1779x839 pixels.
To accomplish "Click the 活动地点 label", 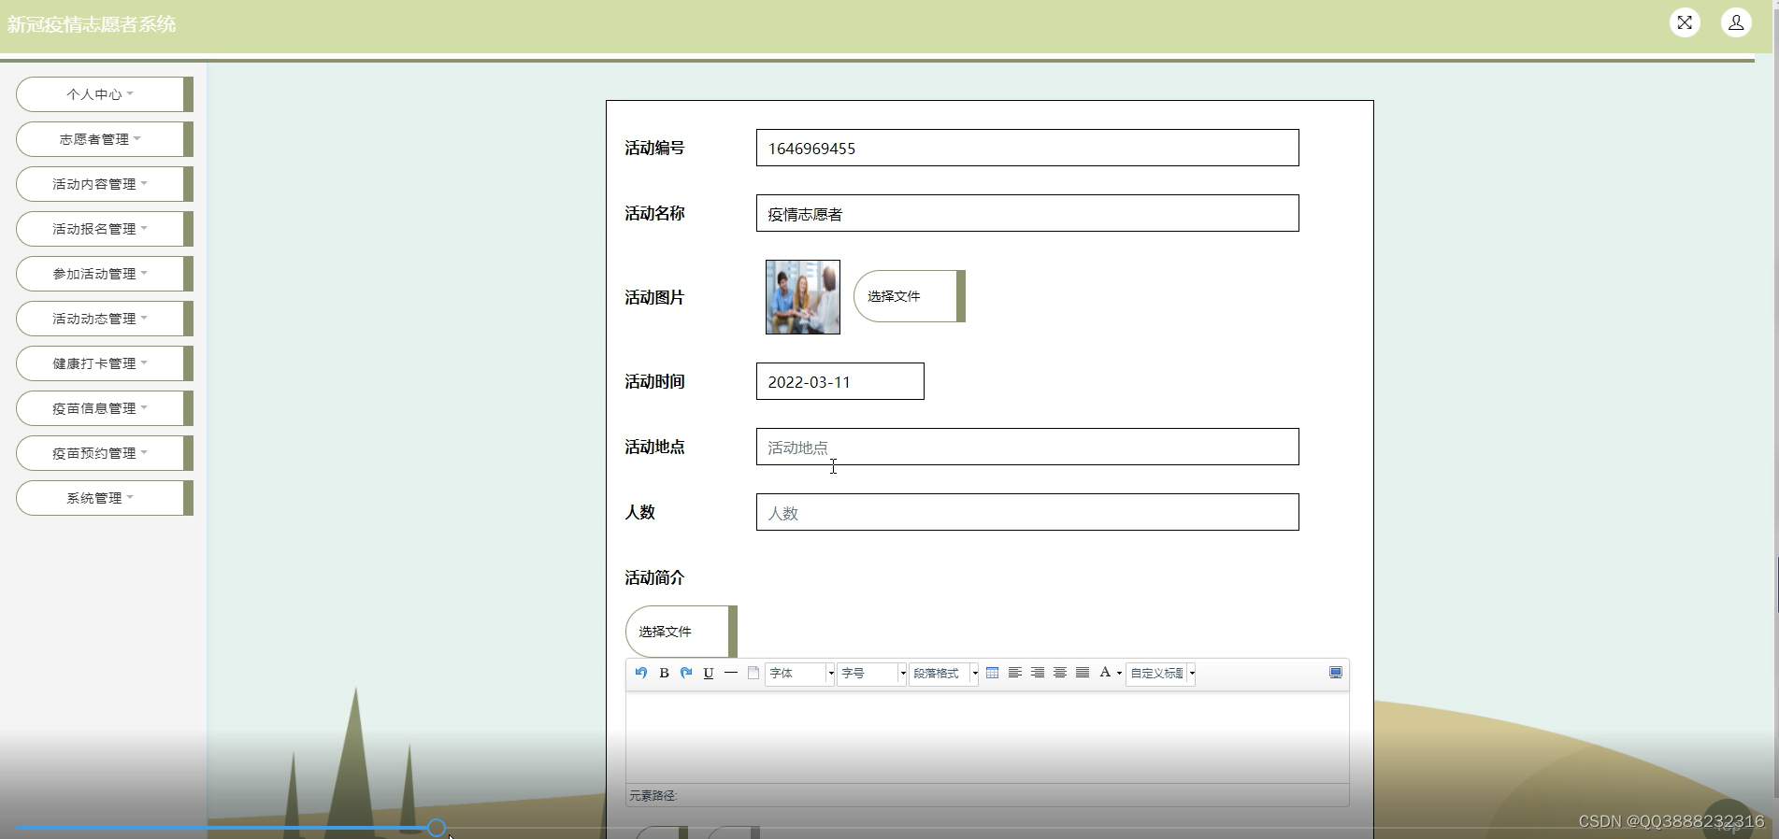I will pos(654,447).
